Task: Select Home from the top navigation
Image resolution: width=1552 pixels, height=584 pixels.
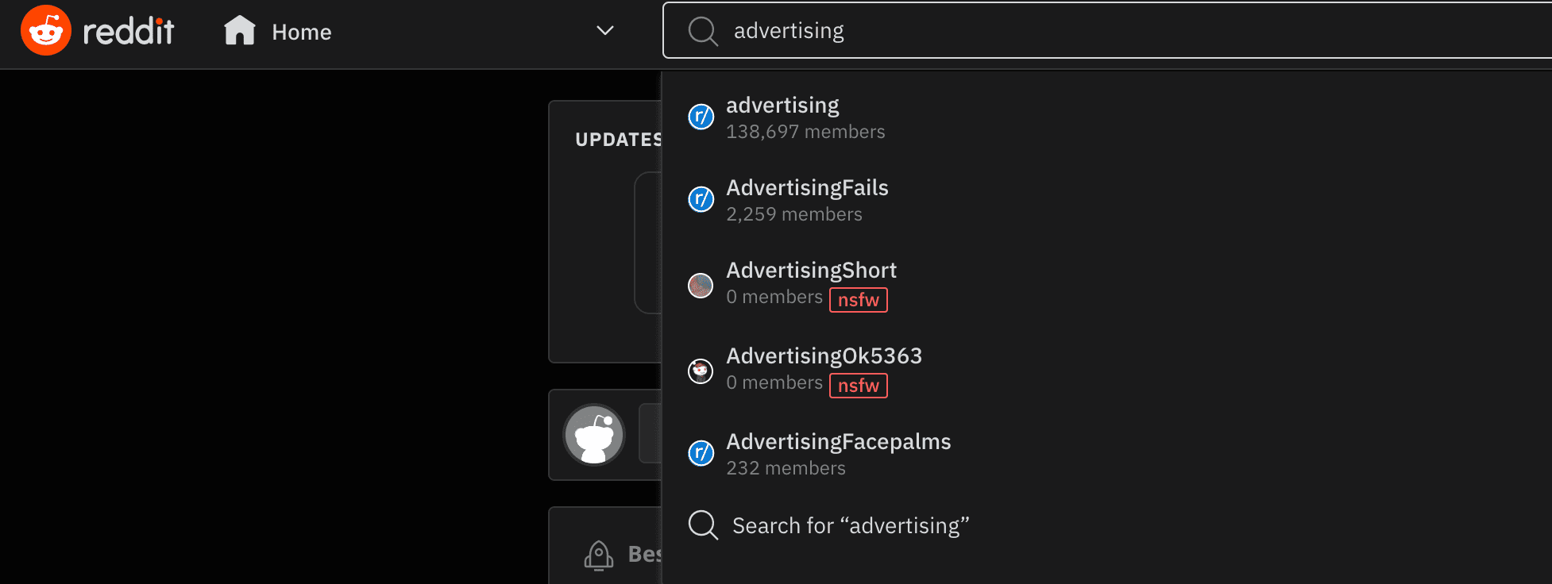Action: 300,32
